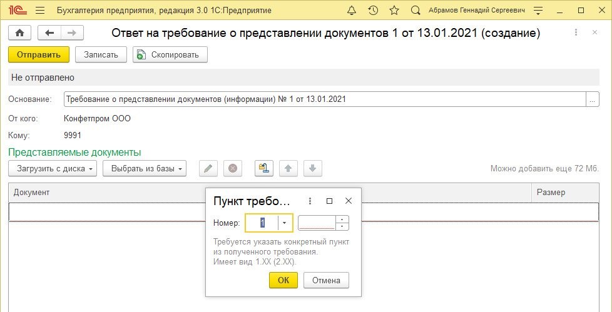
Task: Click the edit pencil icon
Action: (x=208, y=168)
